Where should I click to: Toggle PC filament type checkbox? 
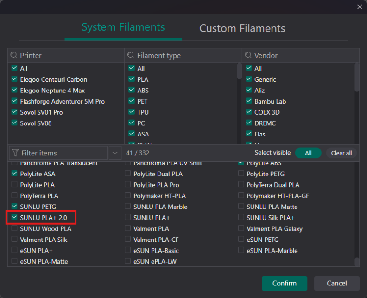(x=132, y=123)
